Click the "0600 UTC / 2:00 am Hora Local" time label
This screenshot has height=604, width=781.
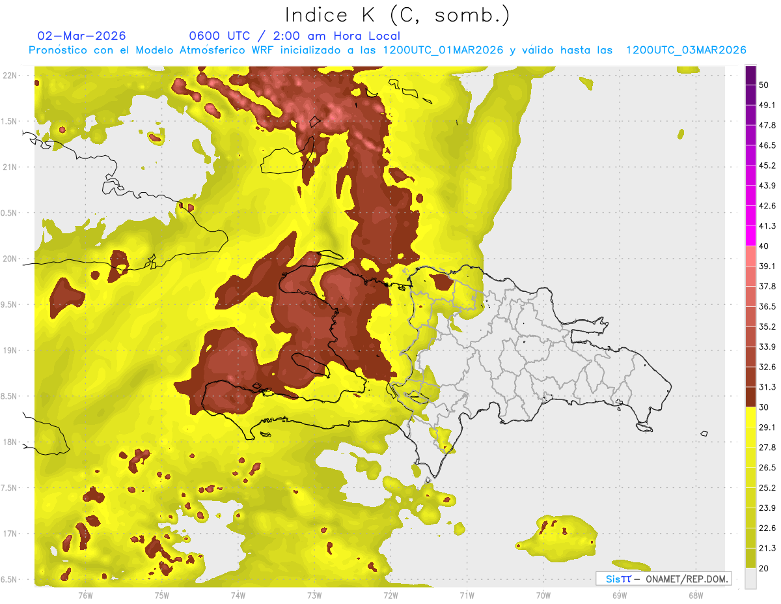coord(295,36)
